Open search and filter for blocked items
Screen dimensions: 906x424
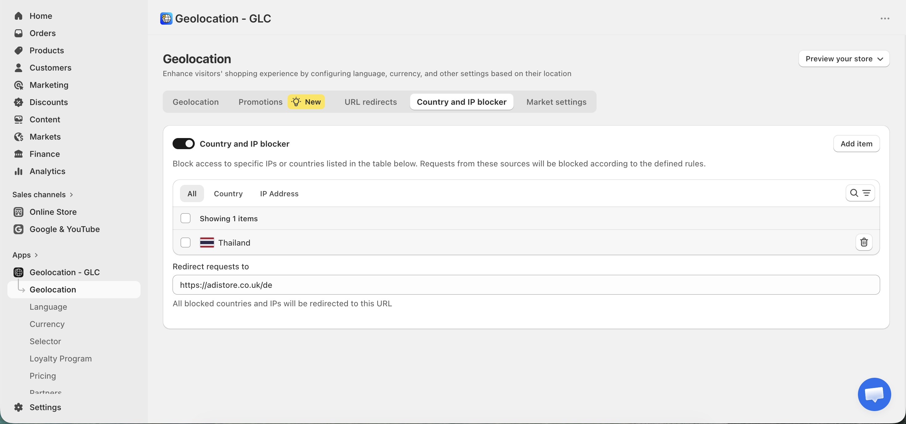(x=860, y=193)
